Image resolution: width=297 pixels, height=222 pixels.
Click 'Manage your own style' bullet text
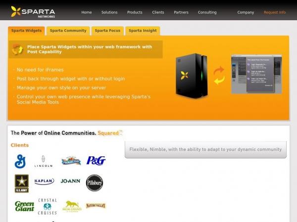pyautogui.click(x=61, y=88)
